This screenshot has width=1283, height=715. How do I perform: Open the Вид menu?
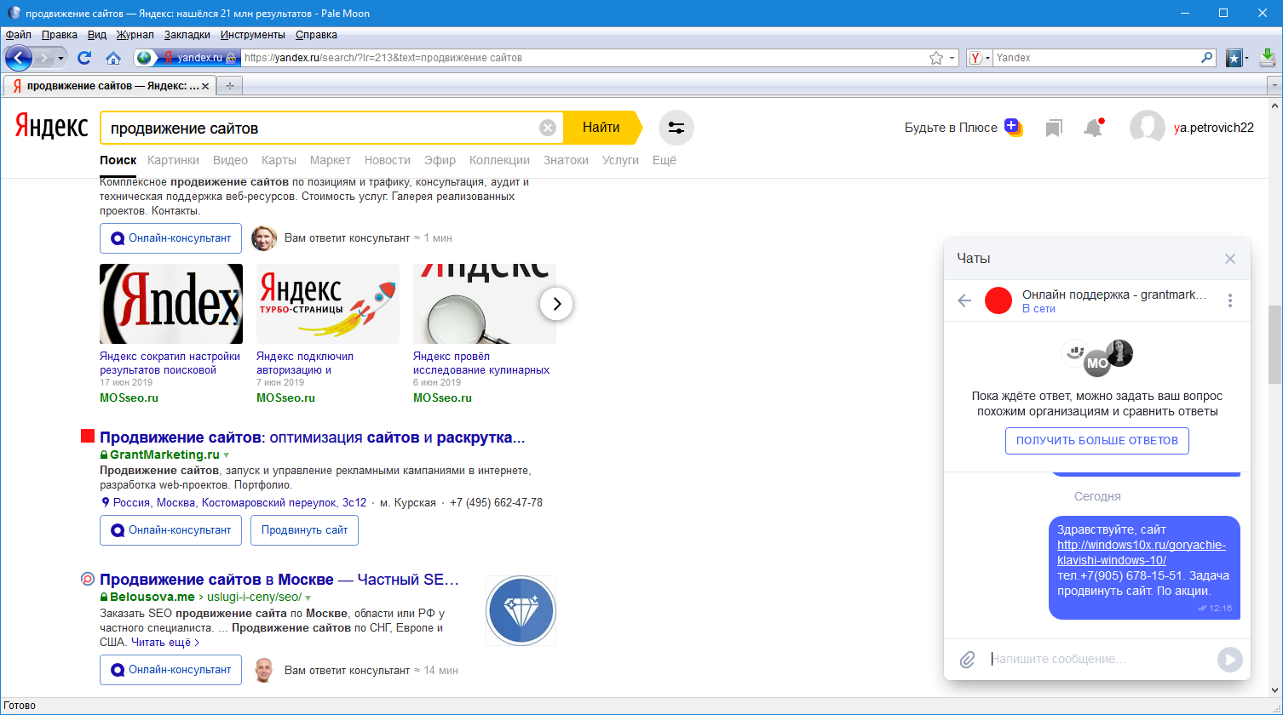tap(97, 35)
